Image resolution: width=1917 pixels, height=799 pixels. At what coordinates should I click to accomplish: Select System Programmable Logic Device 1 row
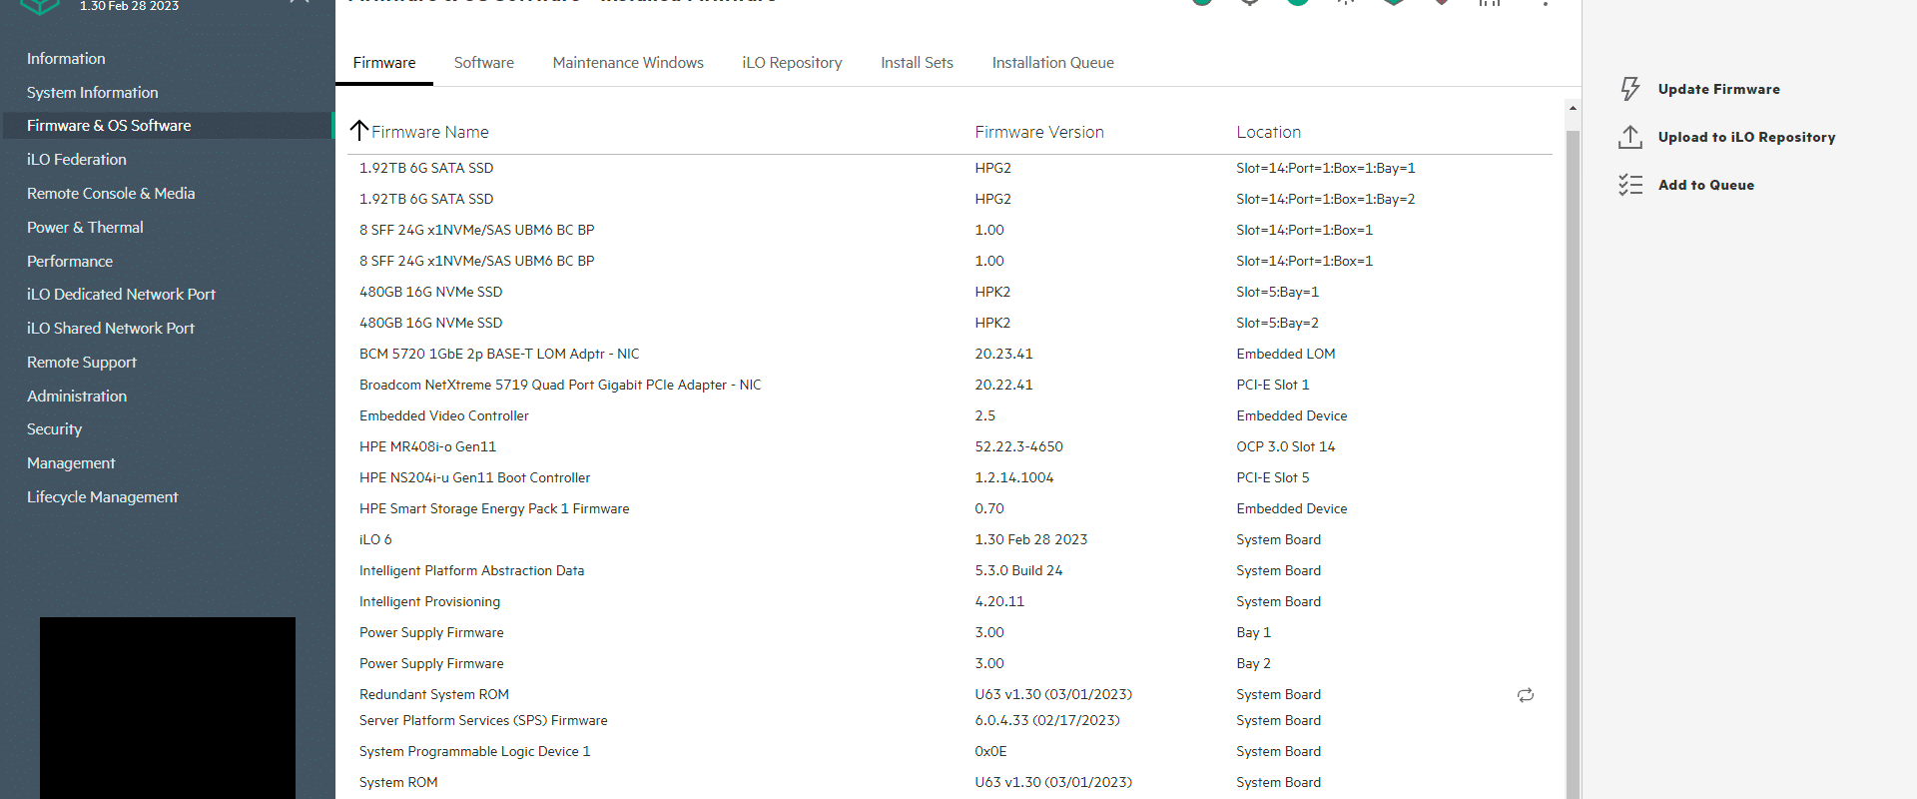950,751
